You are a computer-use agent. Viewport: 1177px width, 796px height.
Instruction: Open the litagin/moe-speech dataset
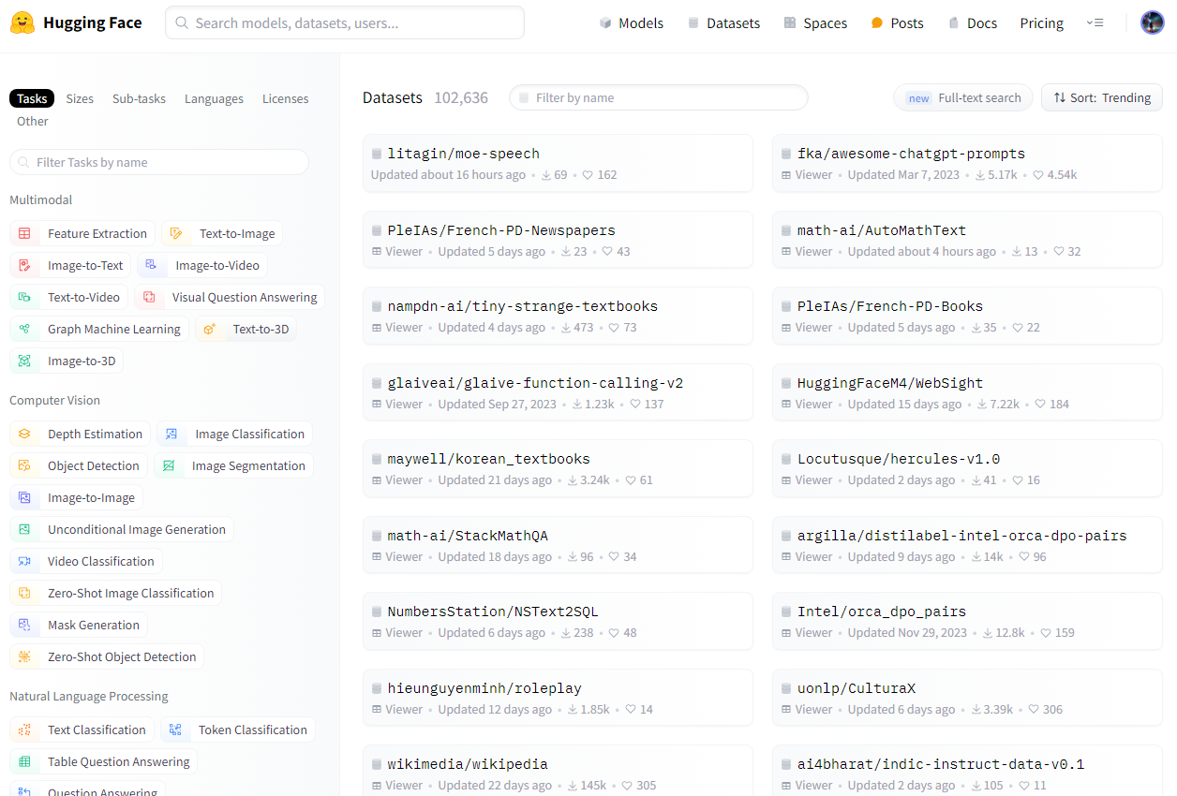pyautogui.click(x=558, y=164)
